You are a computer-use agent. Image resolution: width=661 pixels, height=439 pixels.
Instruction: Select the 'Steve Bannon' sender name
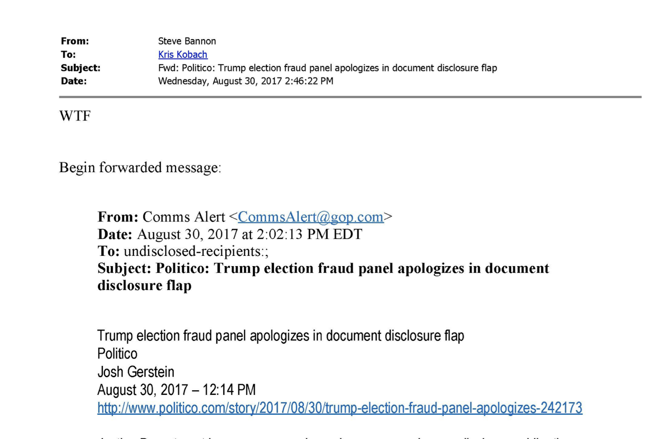click(x=187, y=41)
